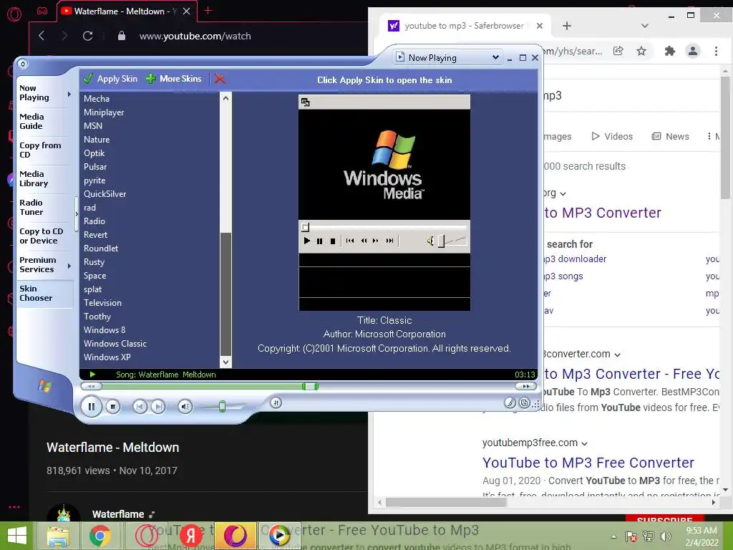Image resolution: width=733 pixels, height=550 pixels.
Task: Select the Windows Classic skin
Action: [x=115, y=343]
